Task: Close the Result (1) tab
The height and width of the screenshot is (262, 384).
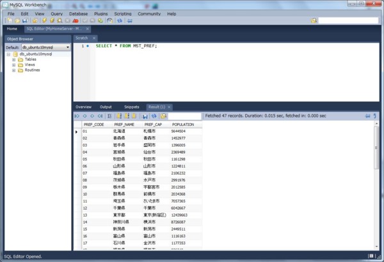Action: pos(169,107)
